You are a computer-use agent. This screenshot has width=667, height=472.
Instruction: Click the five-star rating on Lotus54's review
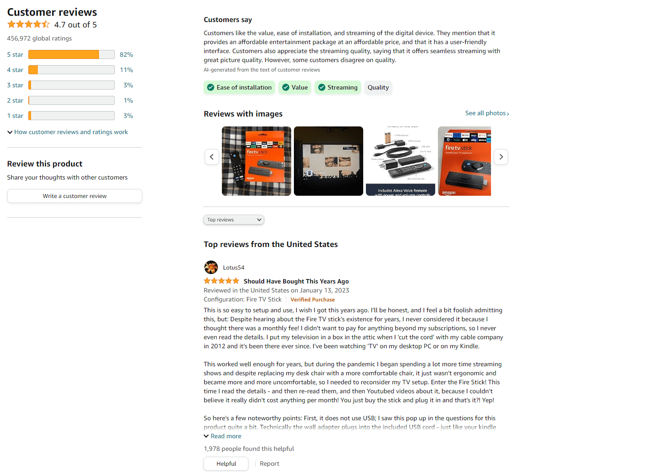(x=221, y=281)
